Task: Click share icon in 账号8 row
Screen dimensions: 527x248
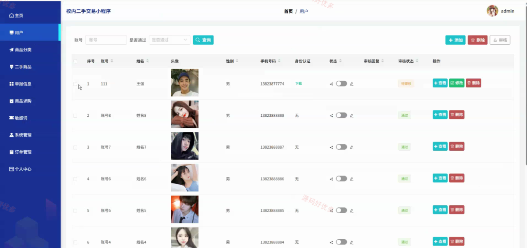Action: 331,116
